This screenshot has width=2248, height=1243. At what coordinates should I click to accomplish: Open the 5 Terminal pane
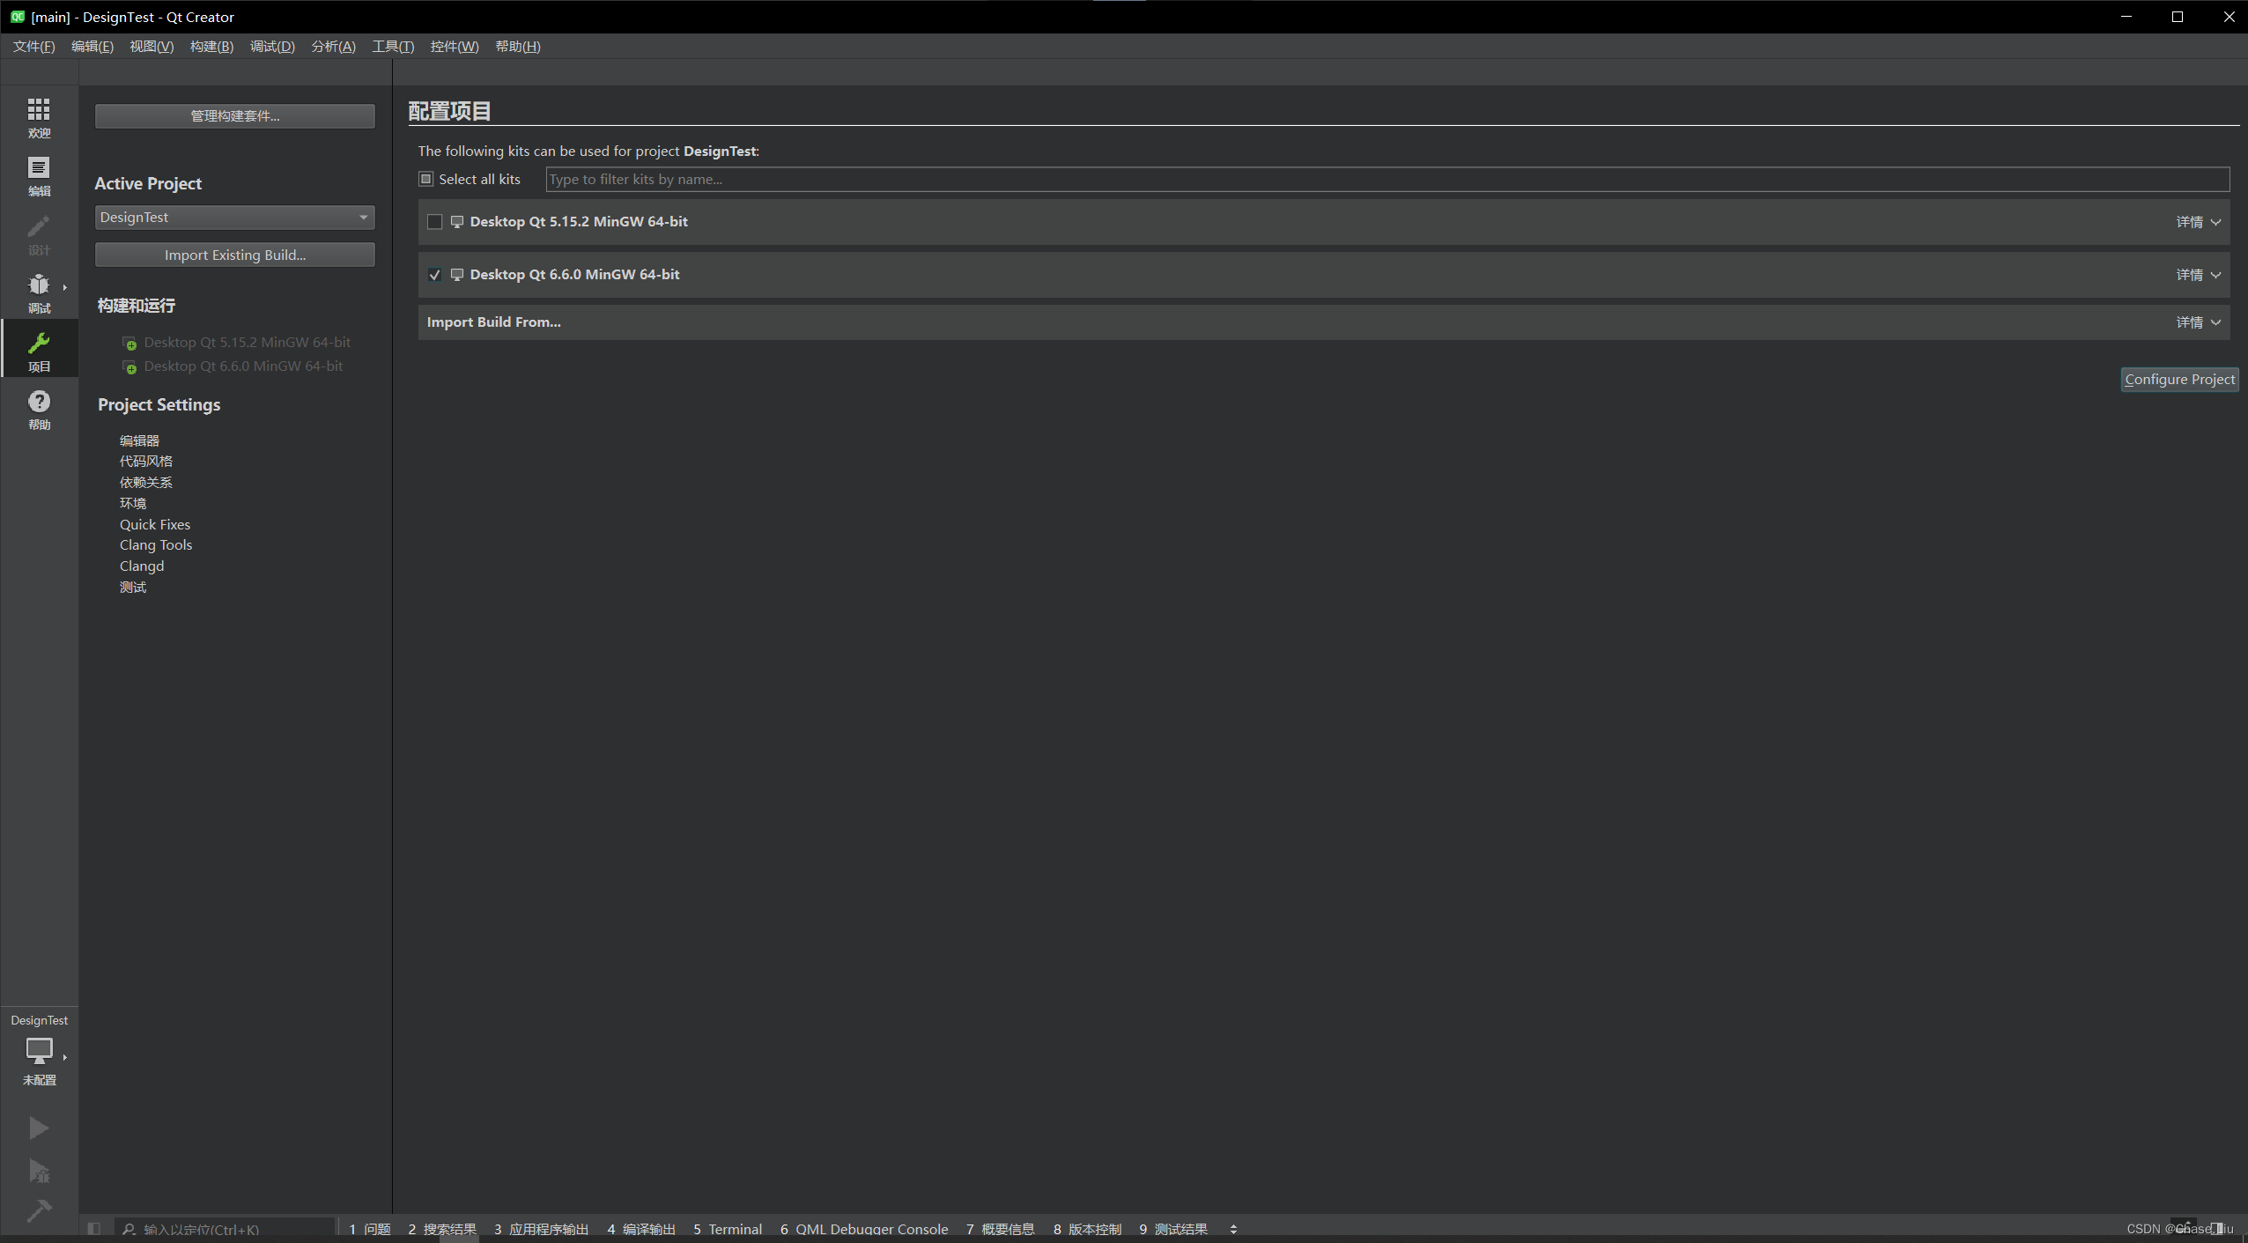coord(728,1229)
